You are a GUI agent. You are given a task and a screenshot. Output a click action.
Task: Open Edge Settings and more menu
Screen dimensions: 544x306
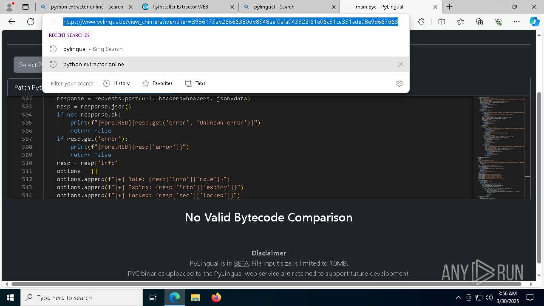[517, 22]
